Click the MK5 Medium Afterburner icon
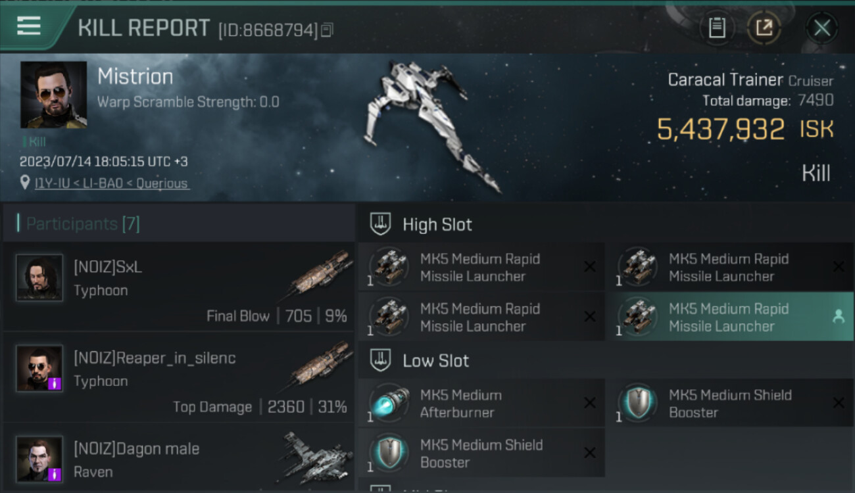This screenshot has width=855, height=493. click(389, 403)
